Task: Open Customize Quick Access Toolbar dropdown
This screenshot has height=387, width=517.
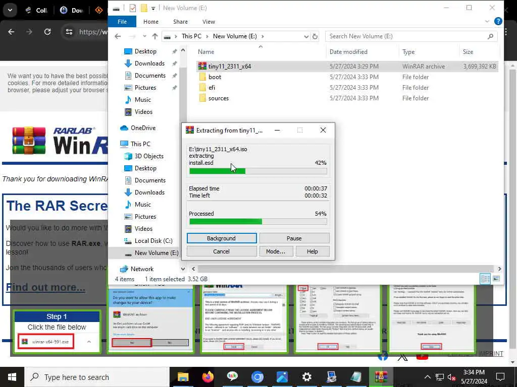Action: tap(153, 9)
